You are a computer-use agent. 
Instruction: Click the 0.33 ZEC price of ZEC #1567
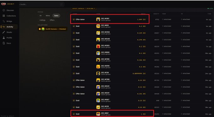click(x=142, y=101)
